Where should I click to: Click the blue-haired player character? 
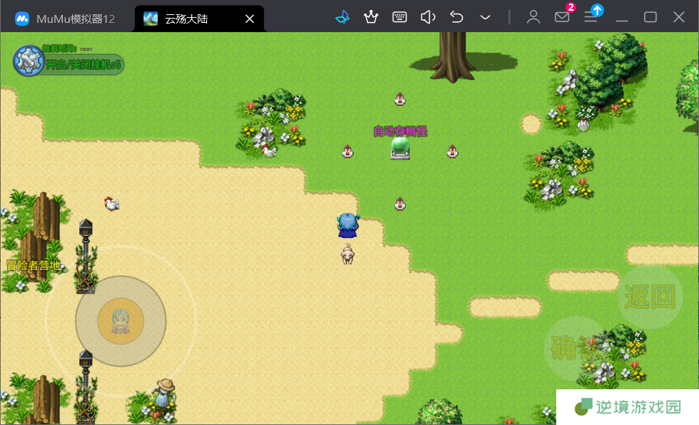point(348,225)
